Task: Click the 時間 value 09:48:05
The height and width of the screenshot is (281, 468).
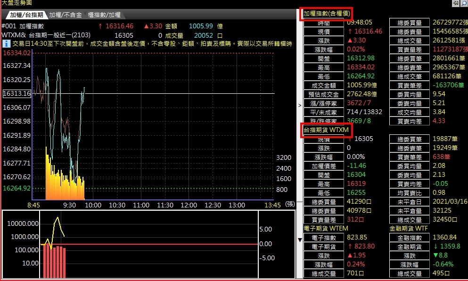Action: [359, 23]
